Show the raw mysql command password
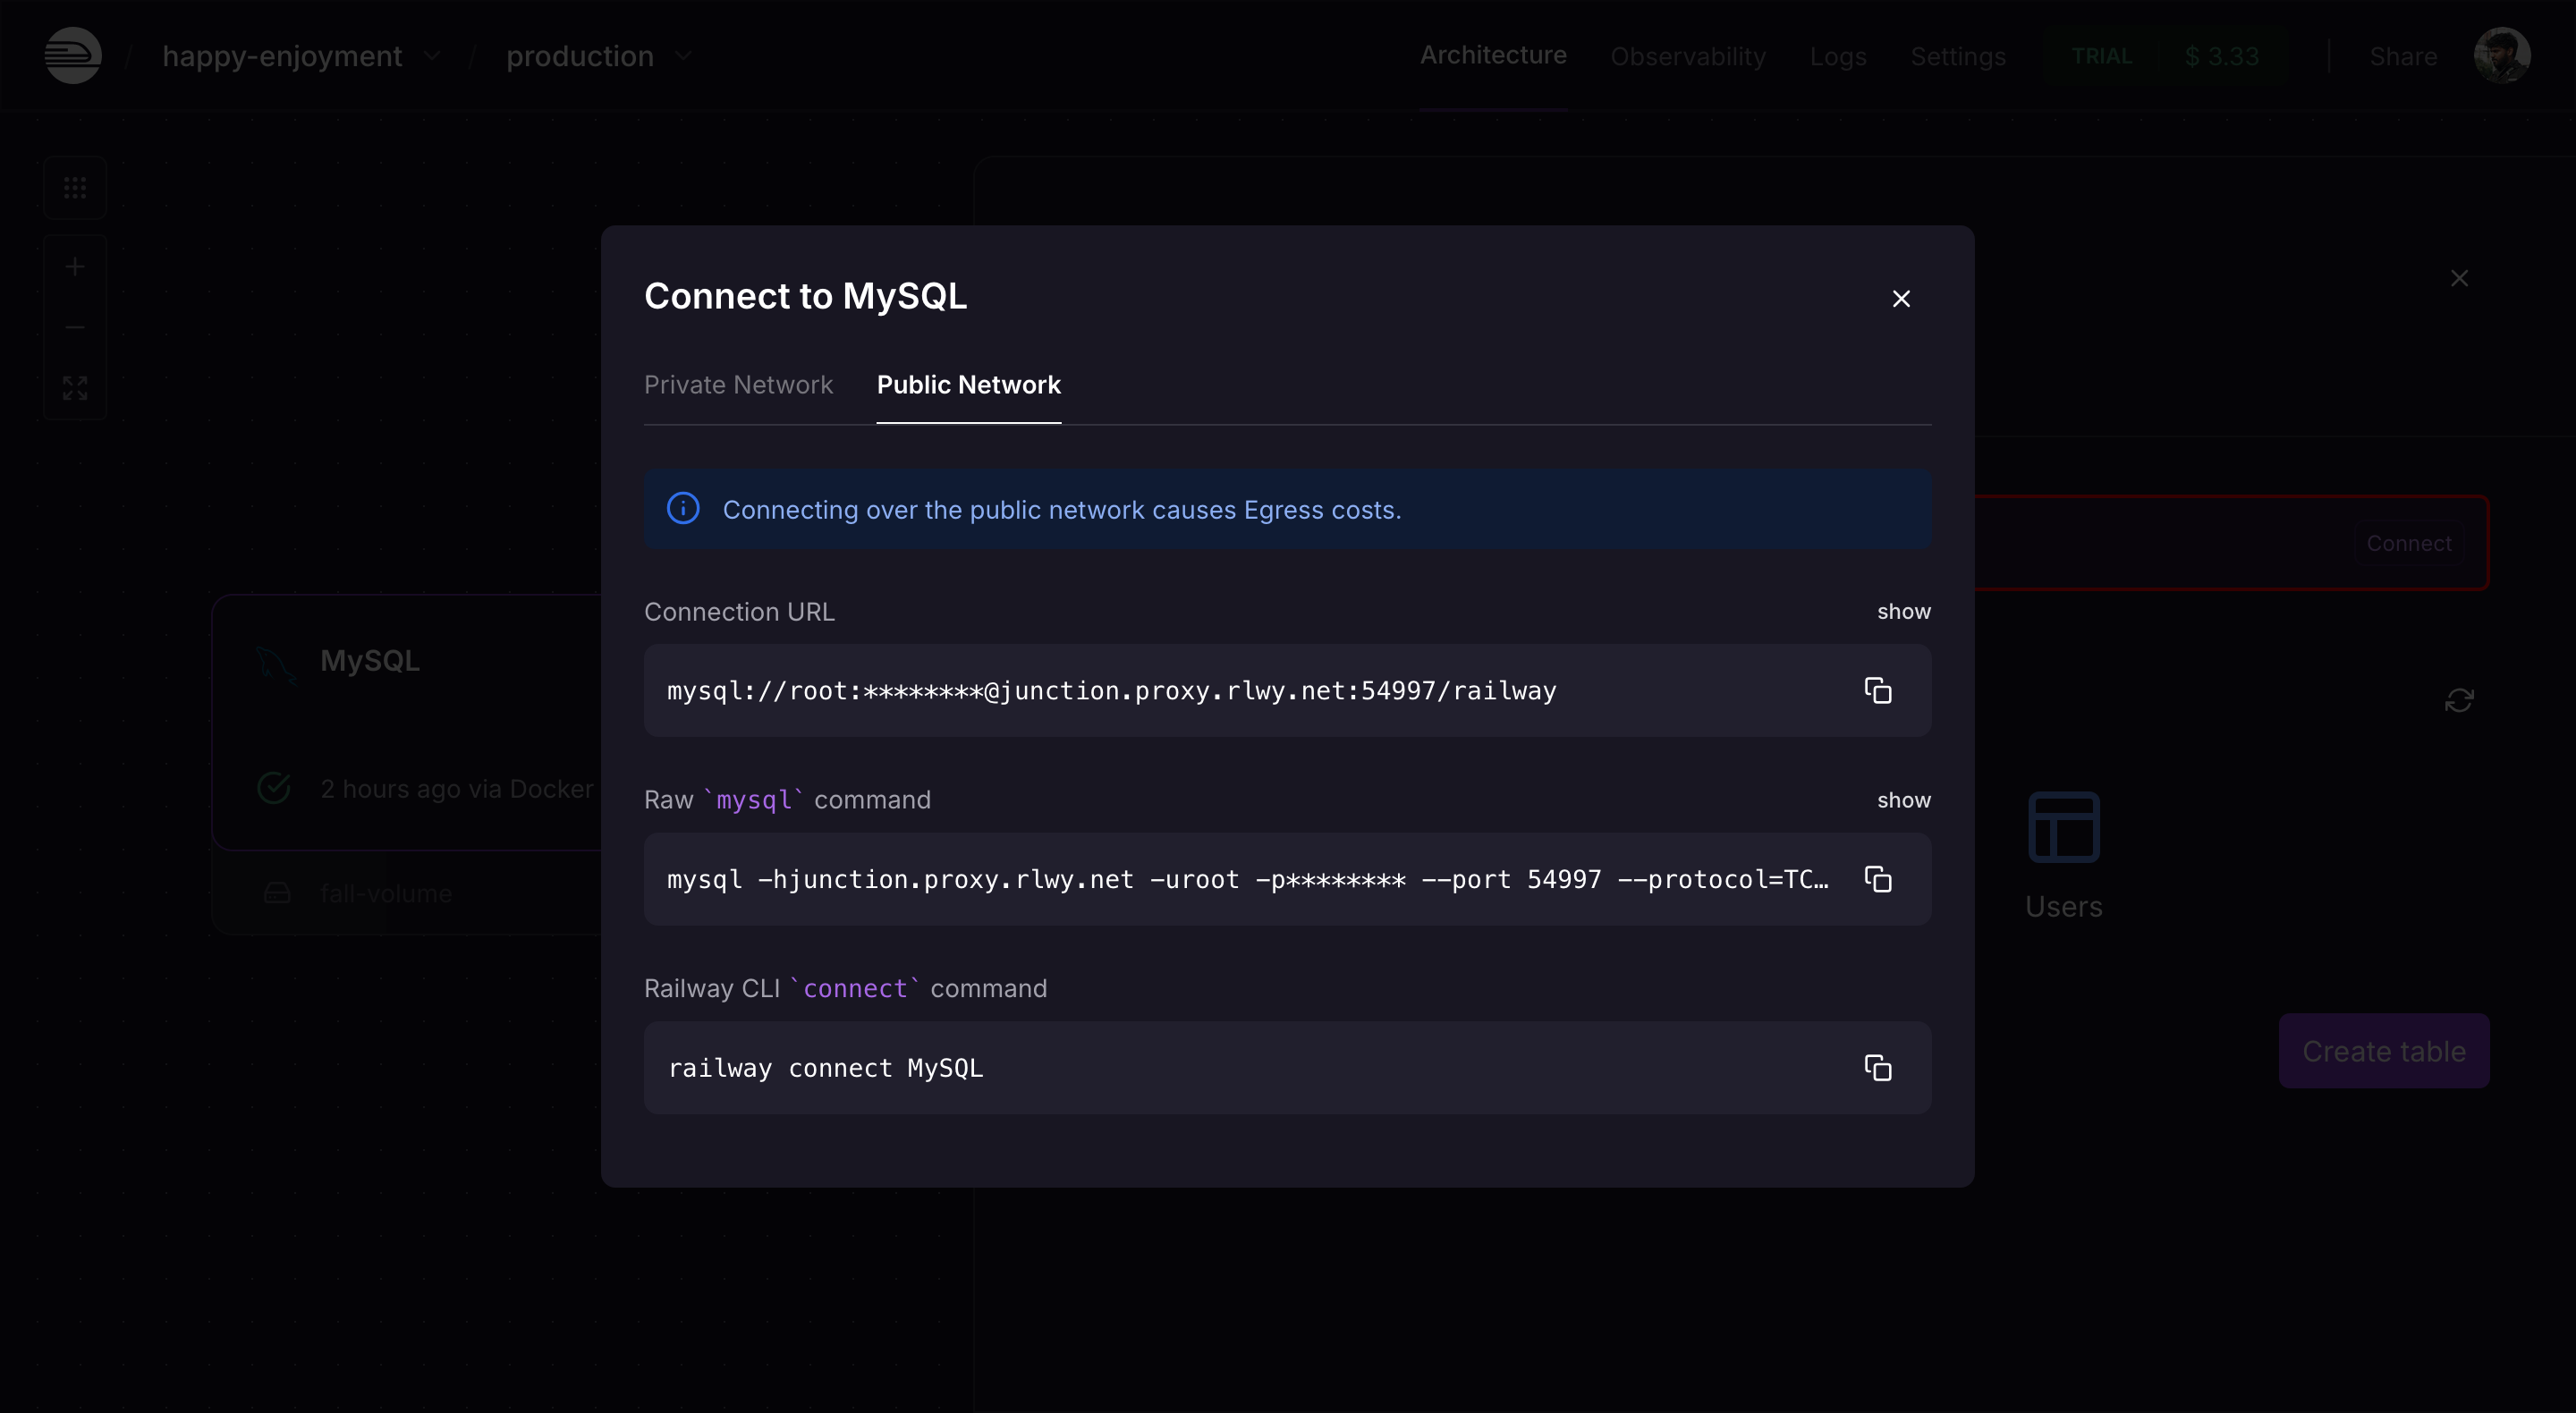Viewport: 2576px width, 1413px height. point(1903,800)
